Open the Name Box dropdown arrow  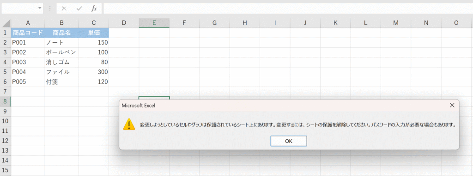click(40, 8)
